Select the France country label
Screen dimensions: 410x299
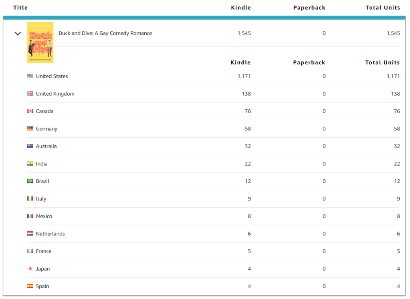click(44, 251)
